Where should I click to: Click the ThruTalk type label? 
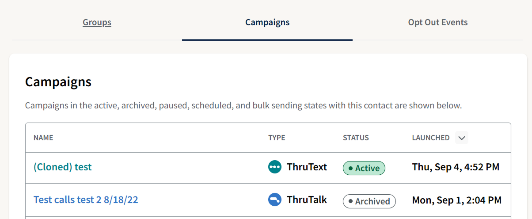(307, 200)
